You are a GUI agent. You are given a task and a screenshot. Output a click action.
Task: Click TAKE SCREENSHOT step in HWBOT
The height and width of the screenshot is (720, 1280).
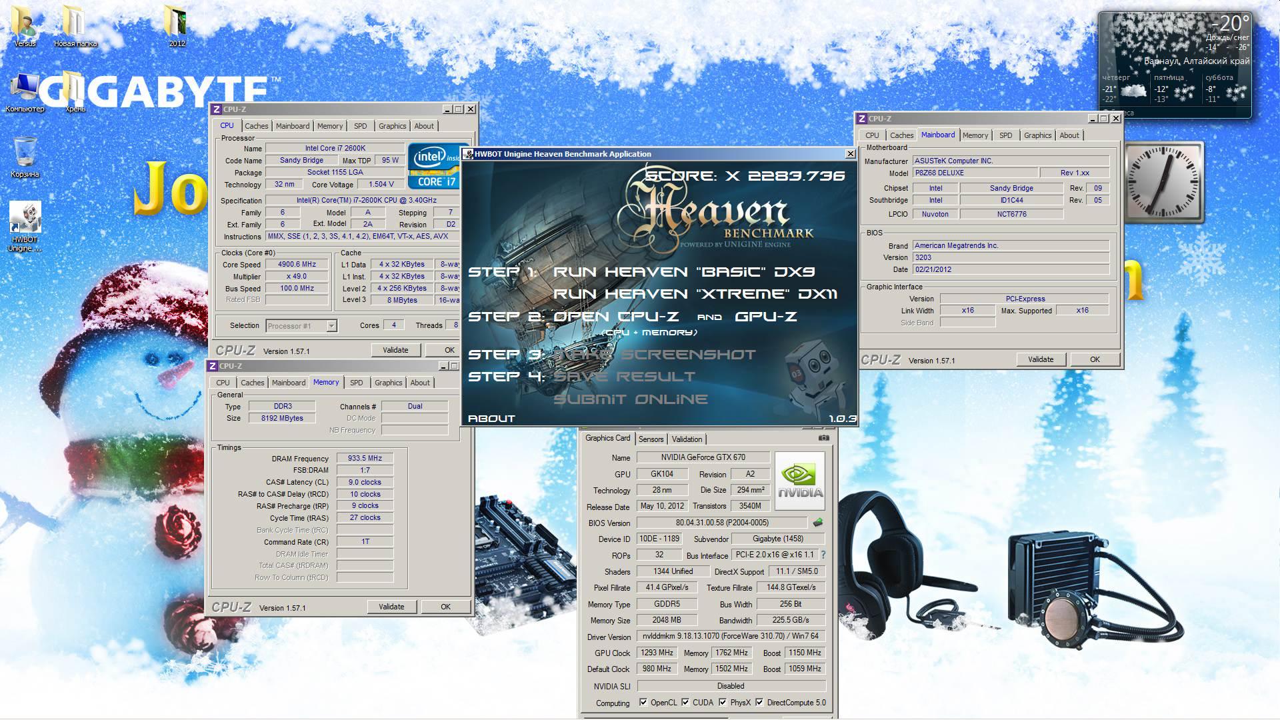[654, 355]
